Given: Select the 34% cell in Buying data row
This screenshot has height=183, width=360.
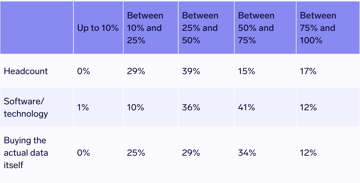Looking at the screenshot, I should pyautogui.click(x=247, y=153).
